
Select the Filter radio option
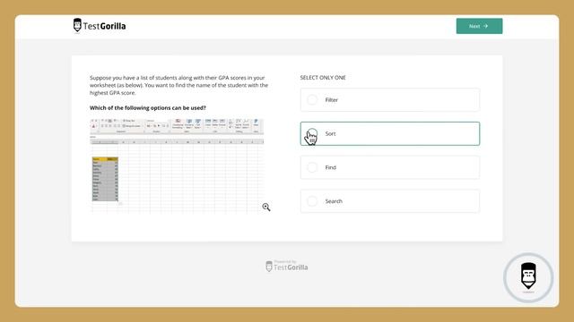click(x=390, y=99)
